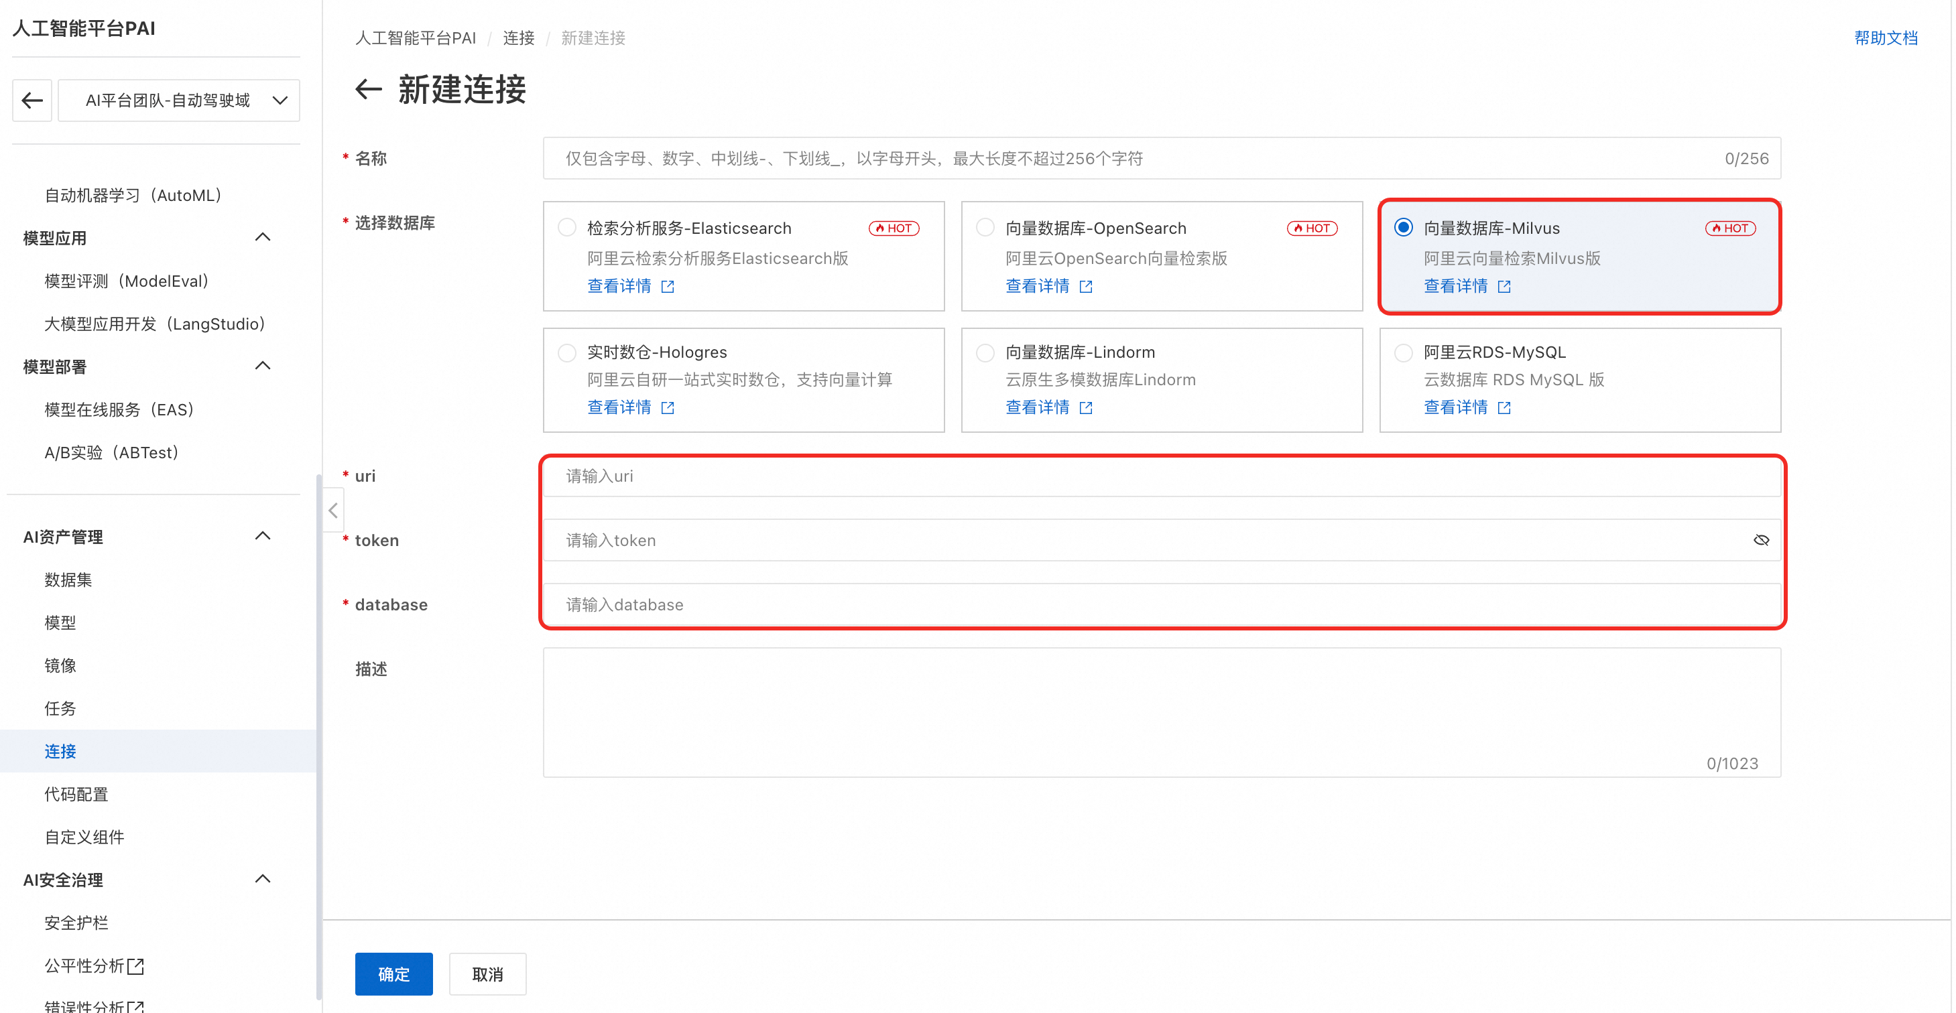1956x1013 pixels.
Task: Toggle token visibility eye icon
Action: [1761, 540]
